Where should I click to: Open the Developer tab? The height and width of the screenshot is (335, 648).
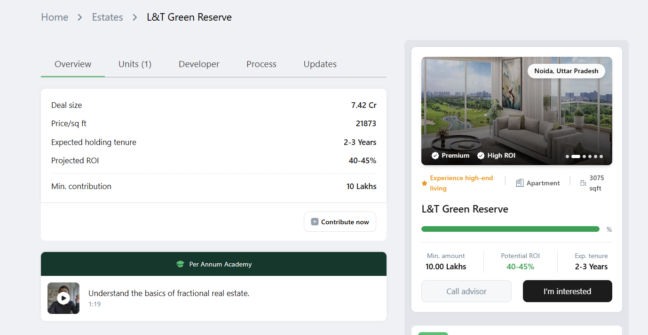[199, 64]
